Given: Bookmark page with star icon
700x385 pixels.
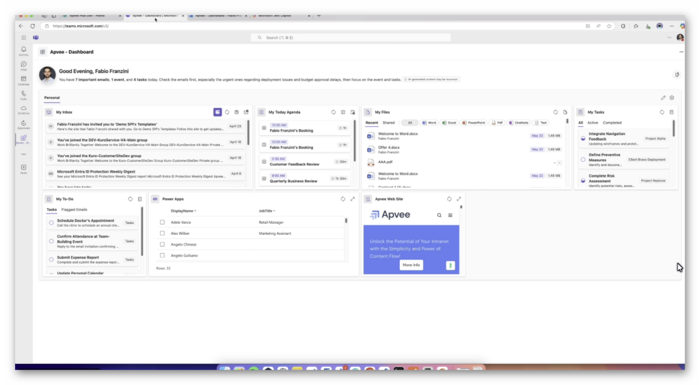Looking at the screenshot, I should coord(609,27).
